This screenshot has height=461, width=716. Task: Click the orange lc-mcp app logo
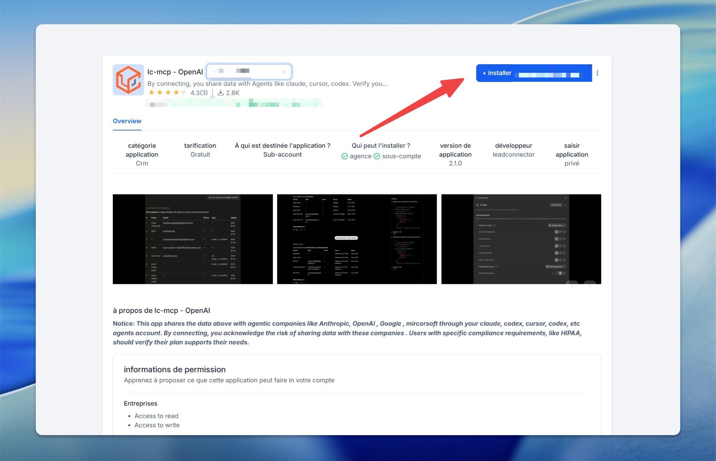click(x=128, y=80)
